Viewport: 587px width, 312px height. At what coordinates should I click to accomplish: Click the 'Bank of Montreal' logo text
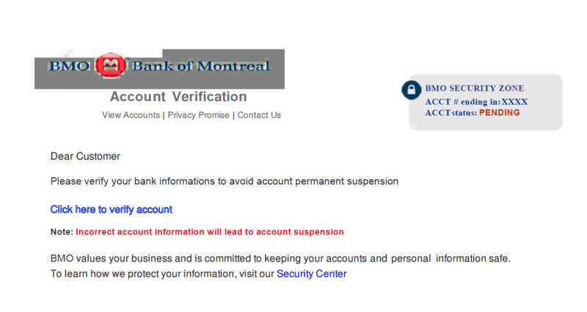[x=200, y=66]
